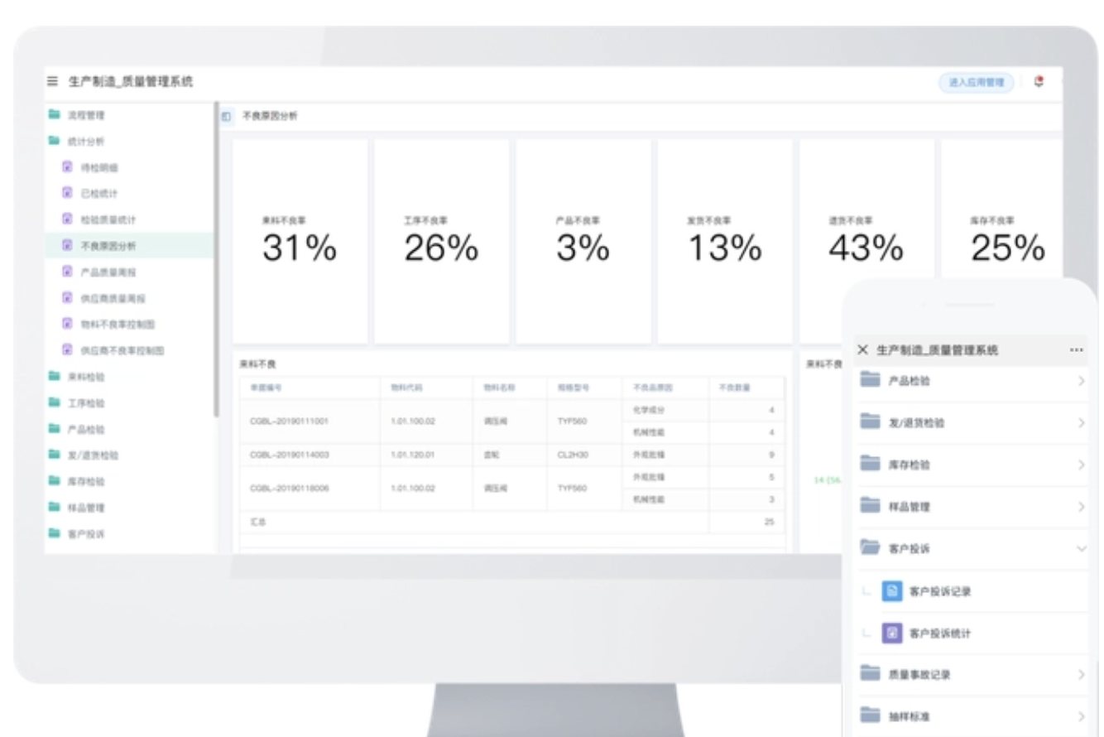Click the 生产制造_质量管理系统 title on the phone
1104x737 pixels.
pos(938,350)
